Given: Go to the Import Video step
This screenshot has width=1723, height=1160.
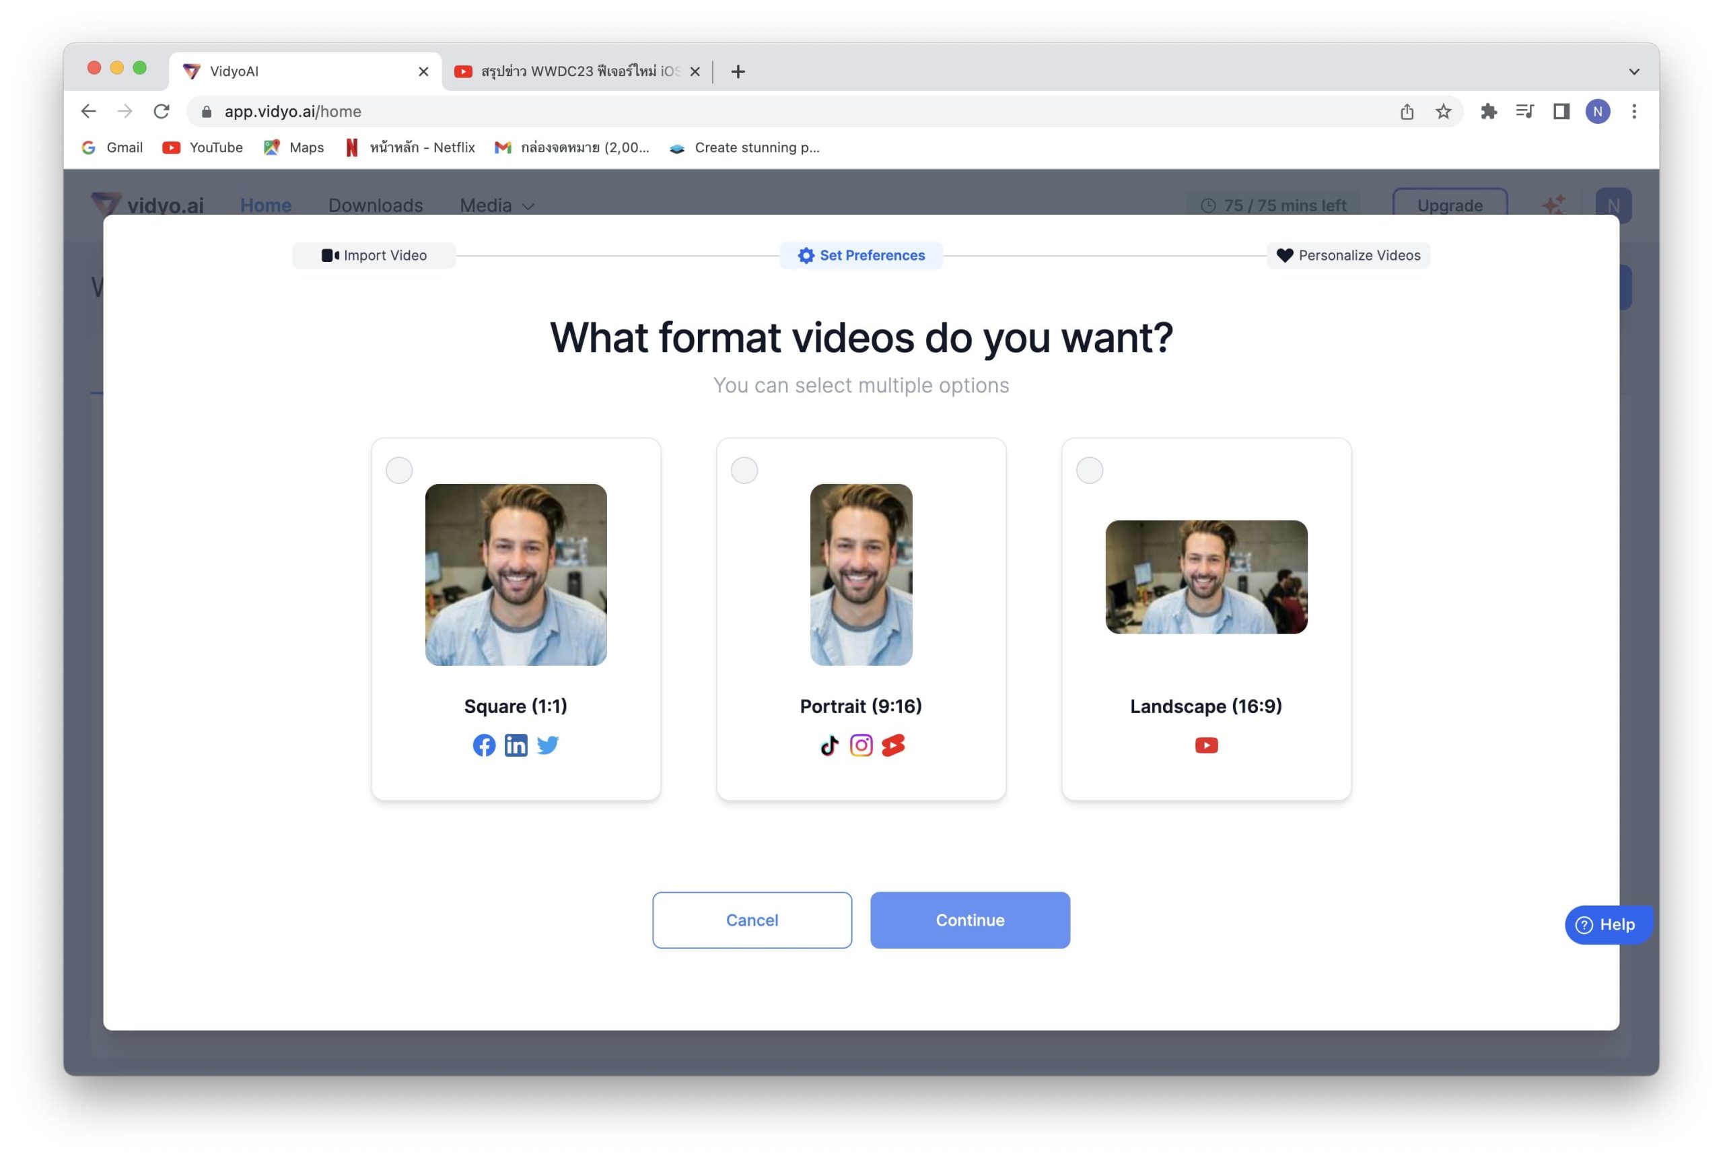Looking at the screenshot, I should [374, 255].
